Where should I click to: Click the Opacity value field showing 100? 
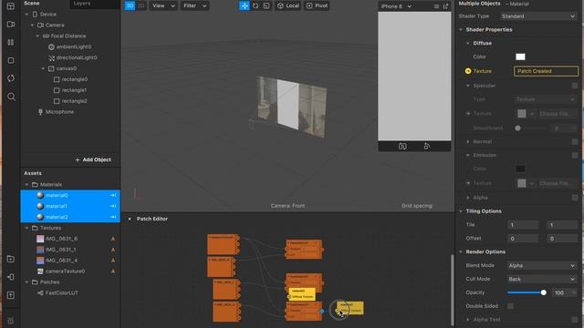559,292
